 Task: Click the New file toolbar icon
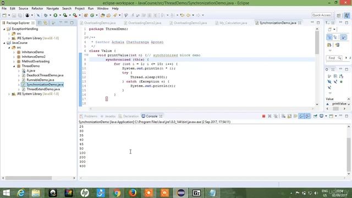pos(4,15)
